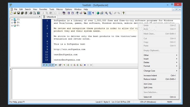Expand the C:\ drive tree node
190x107 pixels.
click(x=12, y=20)
